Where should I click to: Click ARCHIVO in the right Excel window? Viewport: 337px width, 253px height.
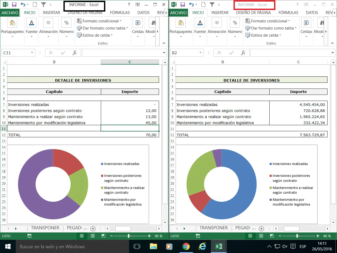point(178,13)
